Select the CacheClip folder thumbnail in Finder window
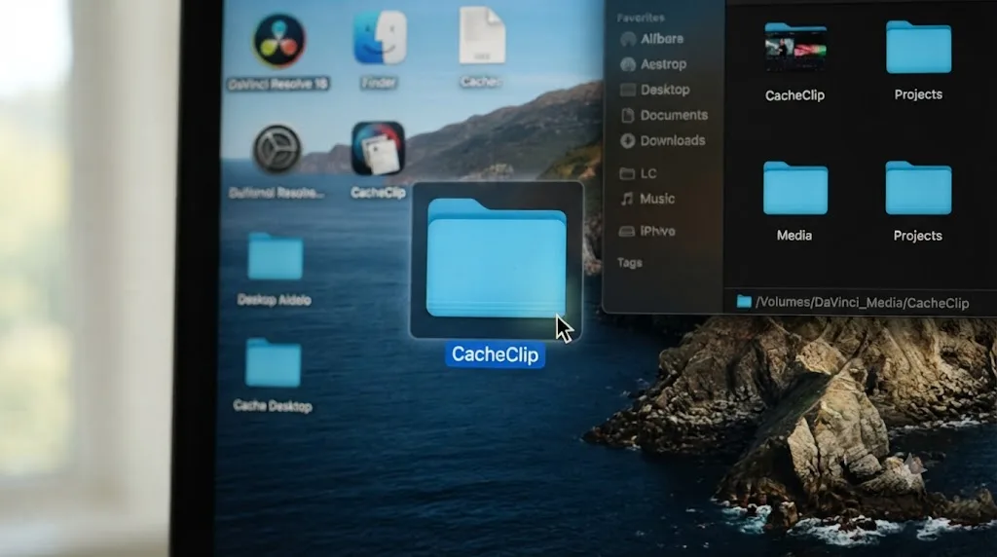Viewport: 997px width, 557px height. [x=794, y=49]
